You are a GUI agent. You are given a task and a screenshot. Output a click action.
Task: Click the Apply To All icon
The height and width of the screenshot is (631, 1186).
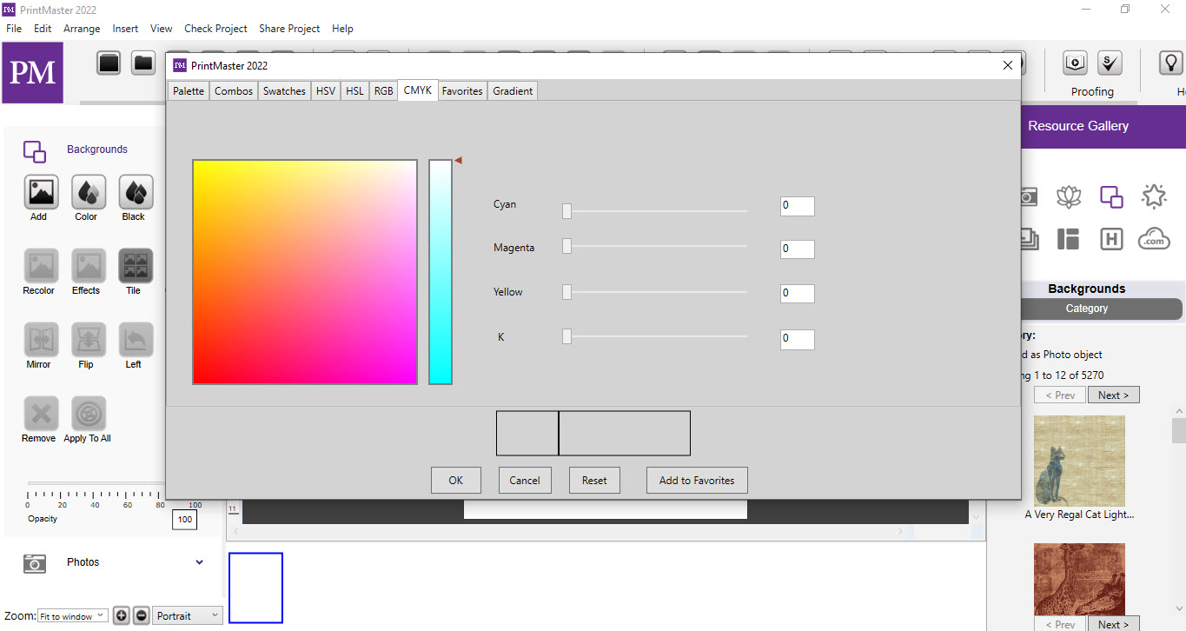(x=89, y=414)
